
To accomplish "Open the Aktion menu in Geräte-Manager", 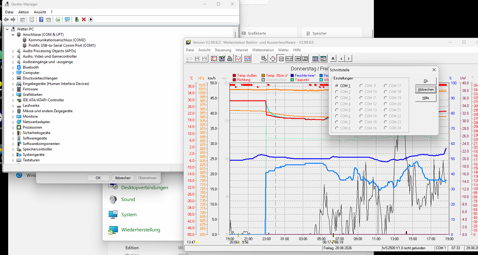I will click(x=24, y=12).
